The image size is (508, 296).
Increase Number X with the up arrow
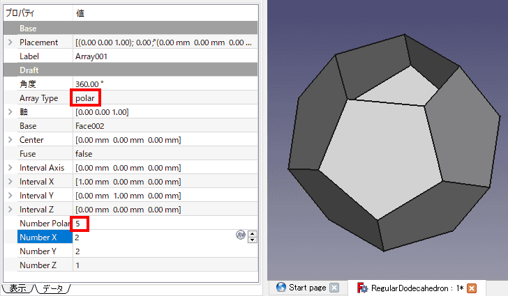click(253, 233)
